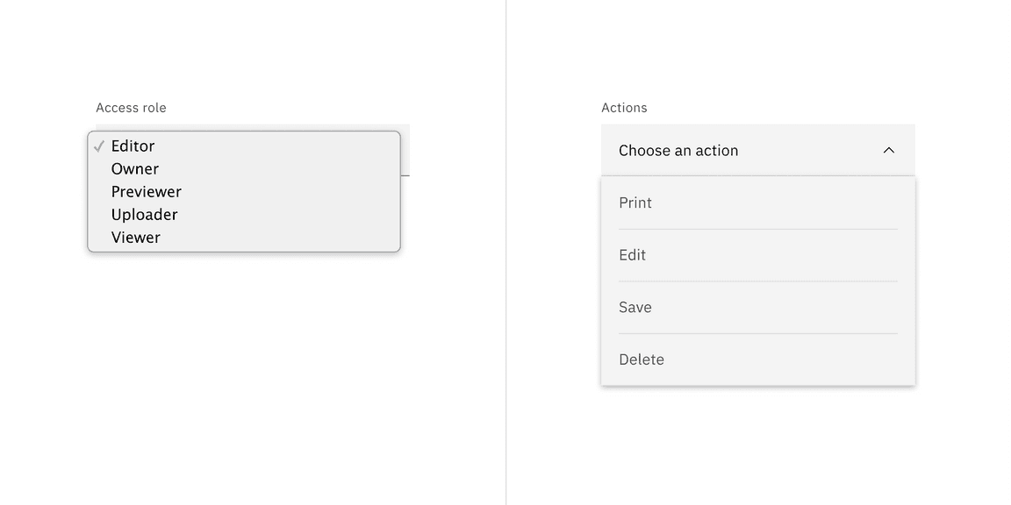
Task: Click the checkmark beside Editor
Action: click(99, 146)
